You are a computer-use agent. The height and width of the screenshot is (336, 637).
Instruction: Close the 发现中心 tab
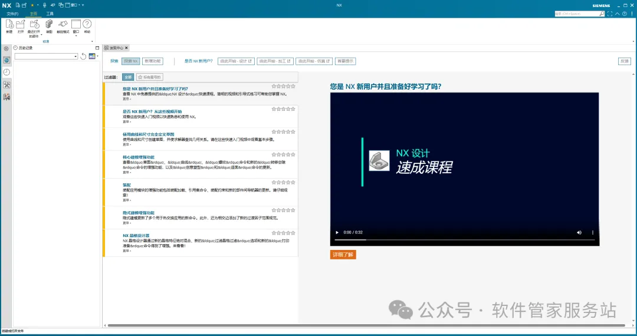tap(126, 48)
